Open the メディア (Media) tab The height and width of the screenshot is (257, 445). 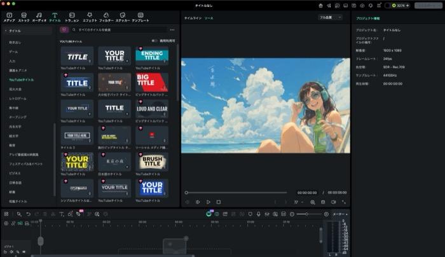click(x=9, y=17)
